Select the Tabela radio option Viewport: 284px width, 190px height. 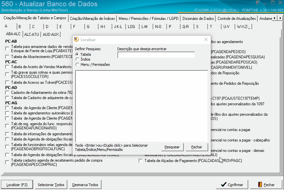[x=77, y=54]
